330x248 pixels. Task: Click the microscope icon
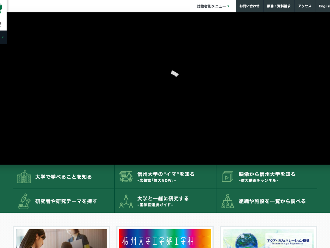pyautogui.click(x=24, y=201)
